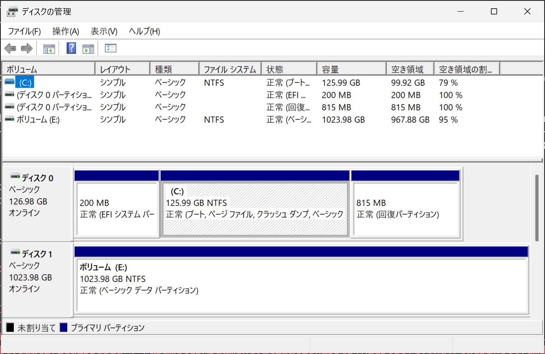
Task: Close the ディスクの管理 window
Action: pyautogui.click(x=527, y=12)
